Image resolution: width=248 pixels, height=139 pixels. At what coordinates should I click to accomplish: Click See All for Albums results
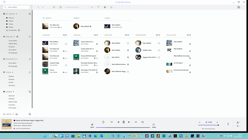coord(65,35)
